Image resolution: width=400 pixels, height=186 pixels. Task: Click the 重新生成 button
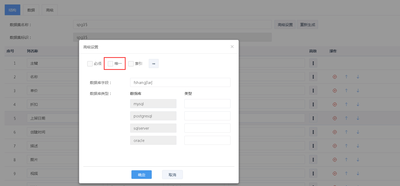307,24
